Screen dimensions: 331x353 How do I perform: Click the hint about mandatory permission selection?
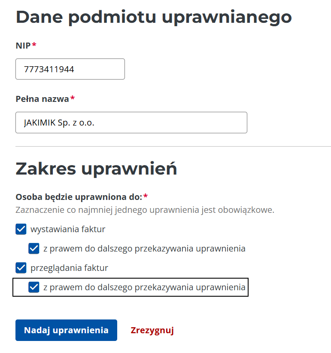(x=145, y=210)
